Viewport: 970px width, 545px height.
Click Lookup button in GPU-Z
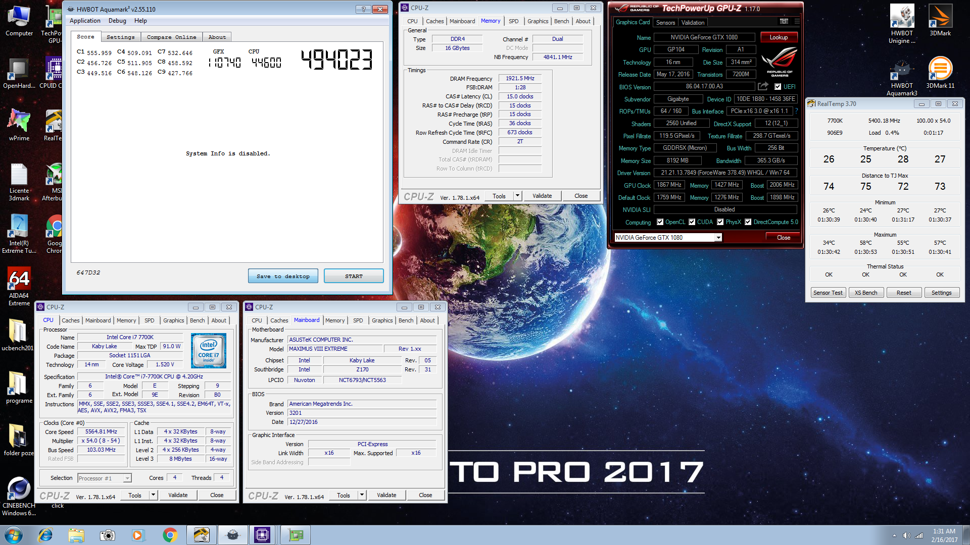coord(779,37)
